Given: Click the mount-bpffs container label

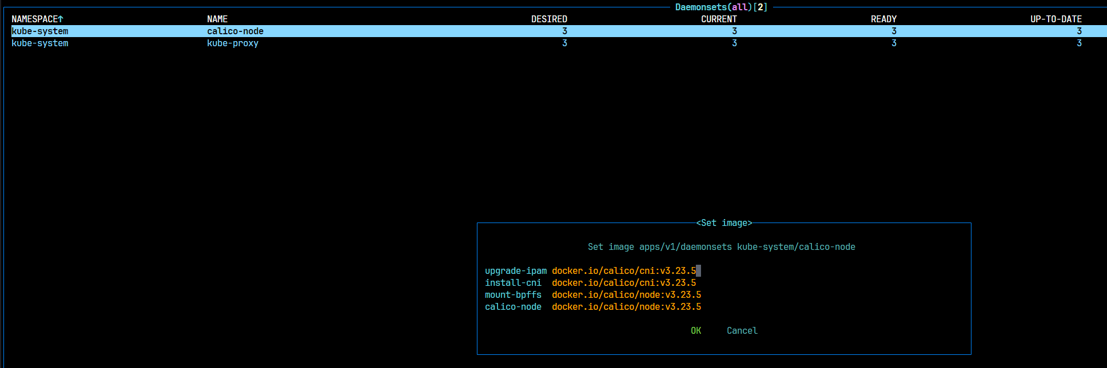Looking at the screenshot, I should pos(513,295).
